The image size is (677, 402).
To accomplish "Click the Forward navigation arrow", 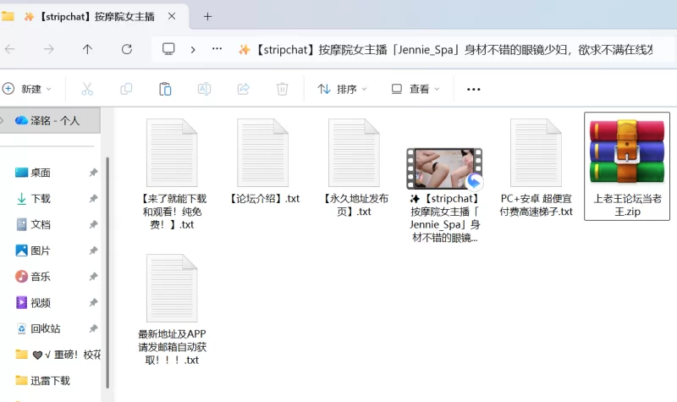I will (49, 49).
